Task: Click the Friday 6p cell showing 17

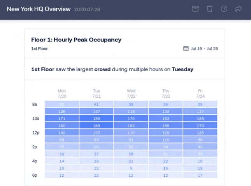Action: 200,175
